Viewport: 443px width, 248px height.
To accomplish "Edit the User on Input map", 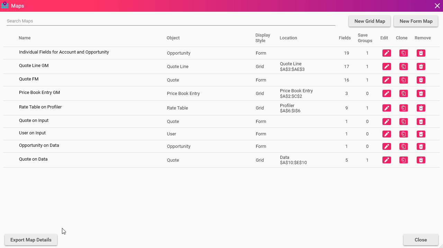I will click(x=387, y=134).
